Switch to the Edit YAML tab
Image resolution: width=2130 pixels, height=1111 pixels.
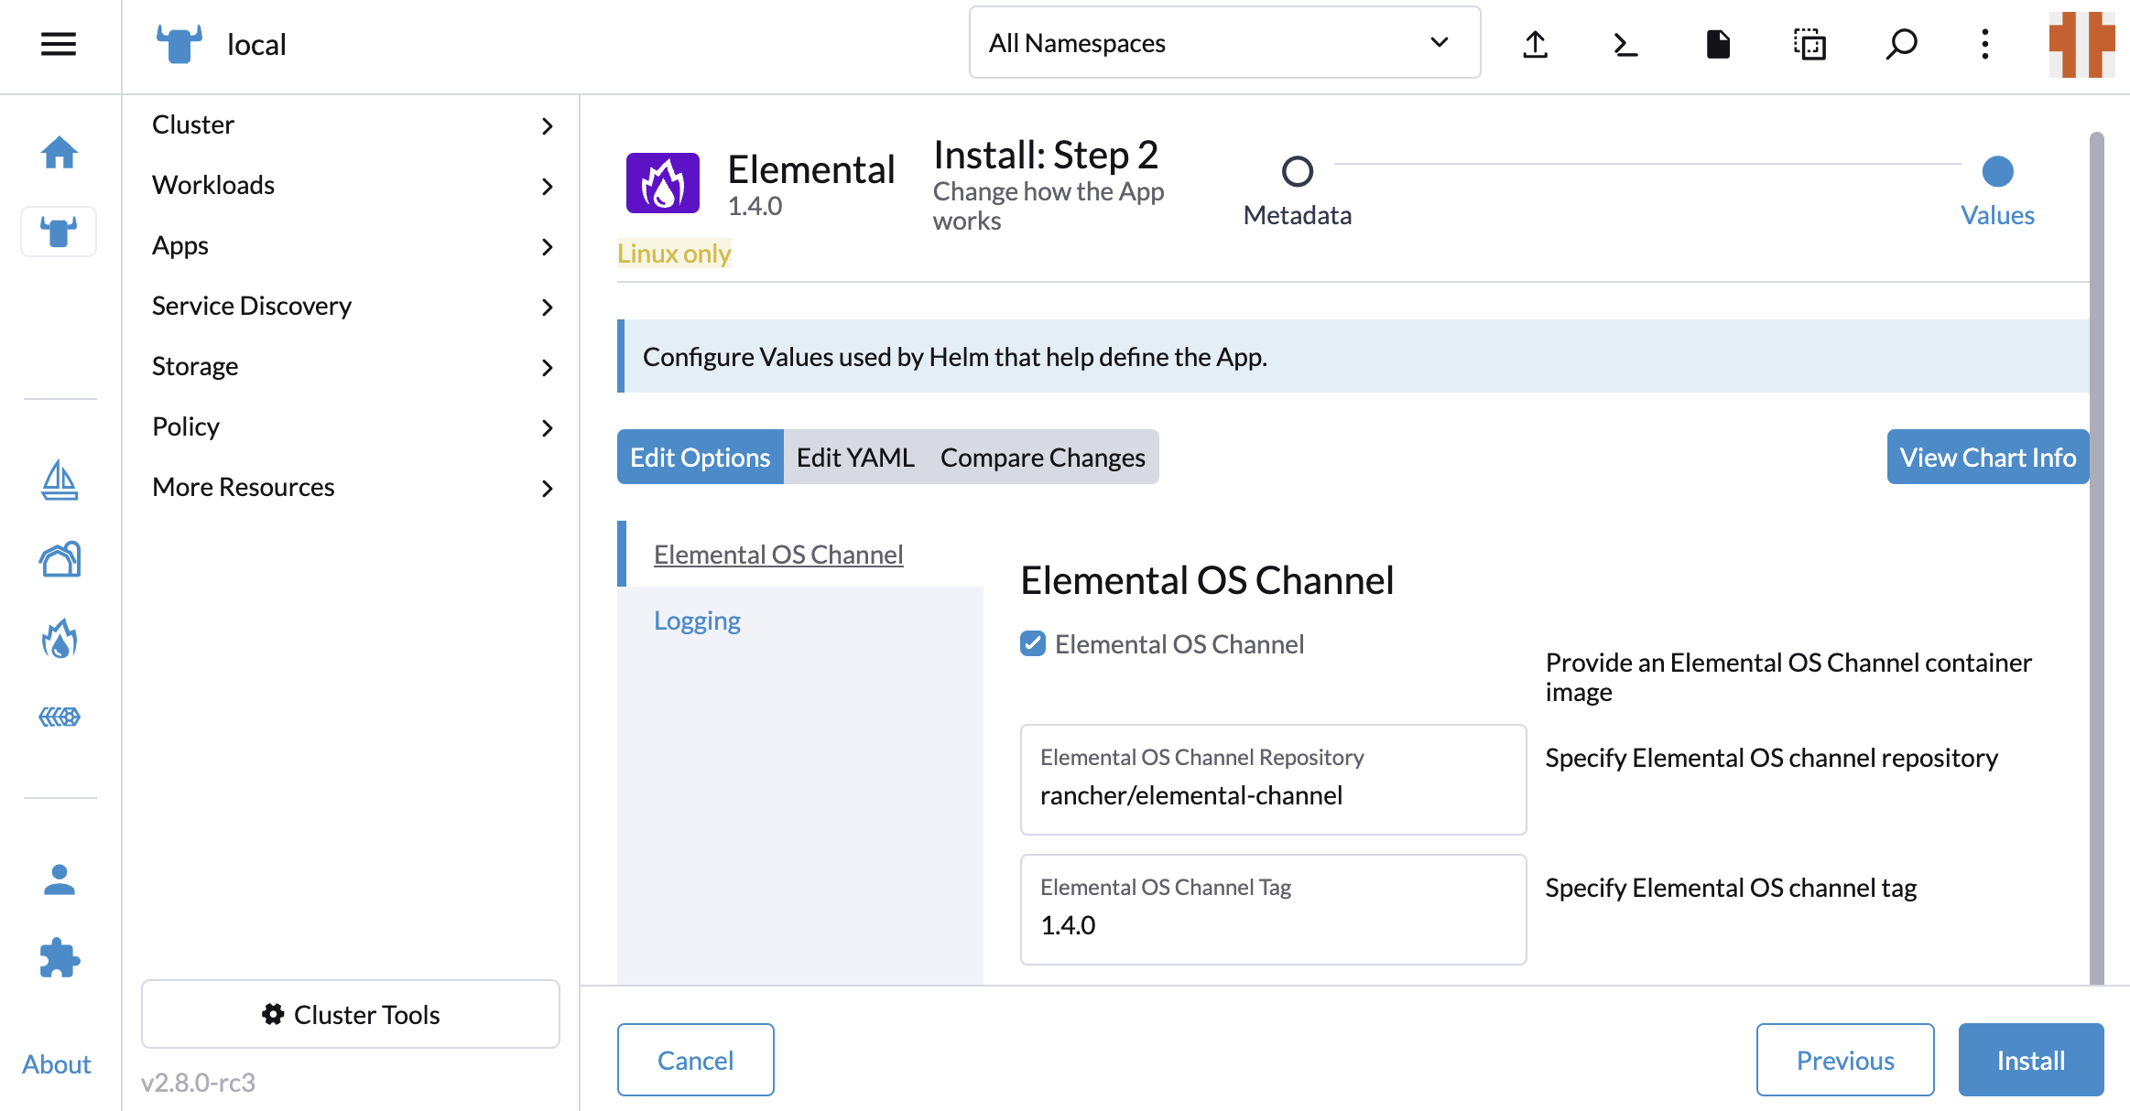click(x=855, y=457)
